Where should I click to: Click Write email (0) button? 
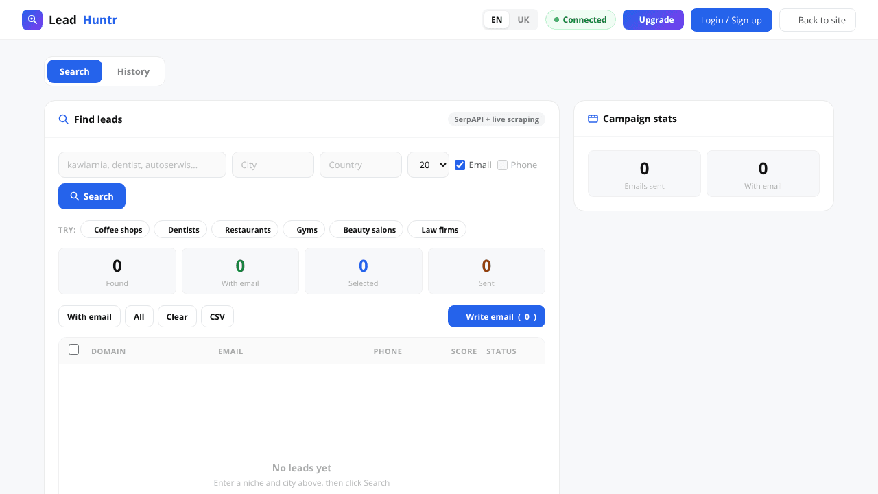pyautogui.click(x=497, y=316)
